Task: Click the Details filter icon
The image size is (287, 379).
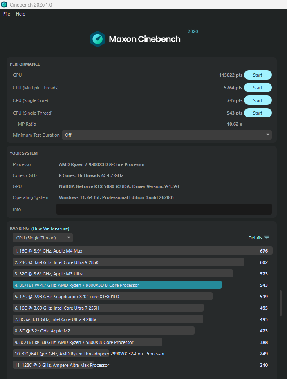Action: coord(267,238)
